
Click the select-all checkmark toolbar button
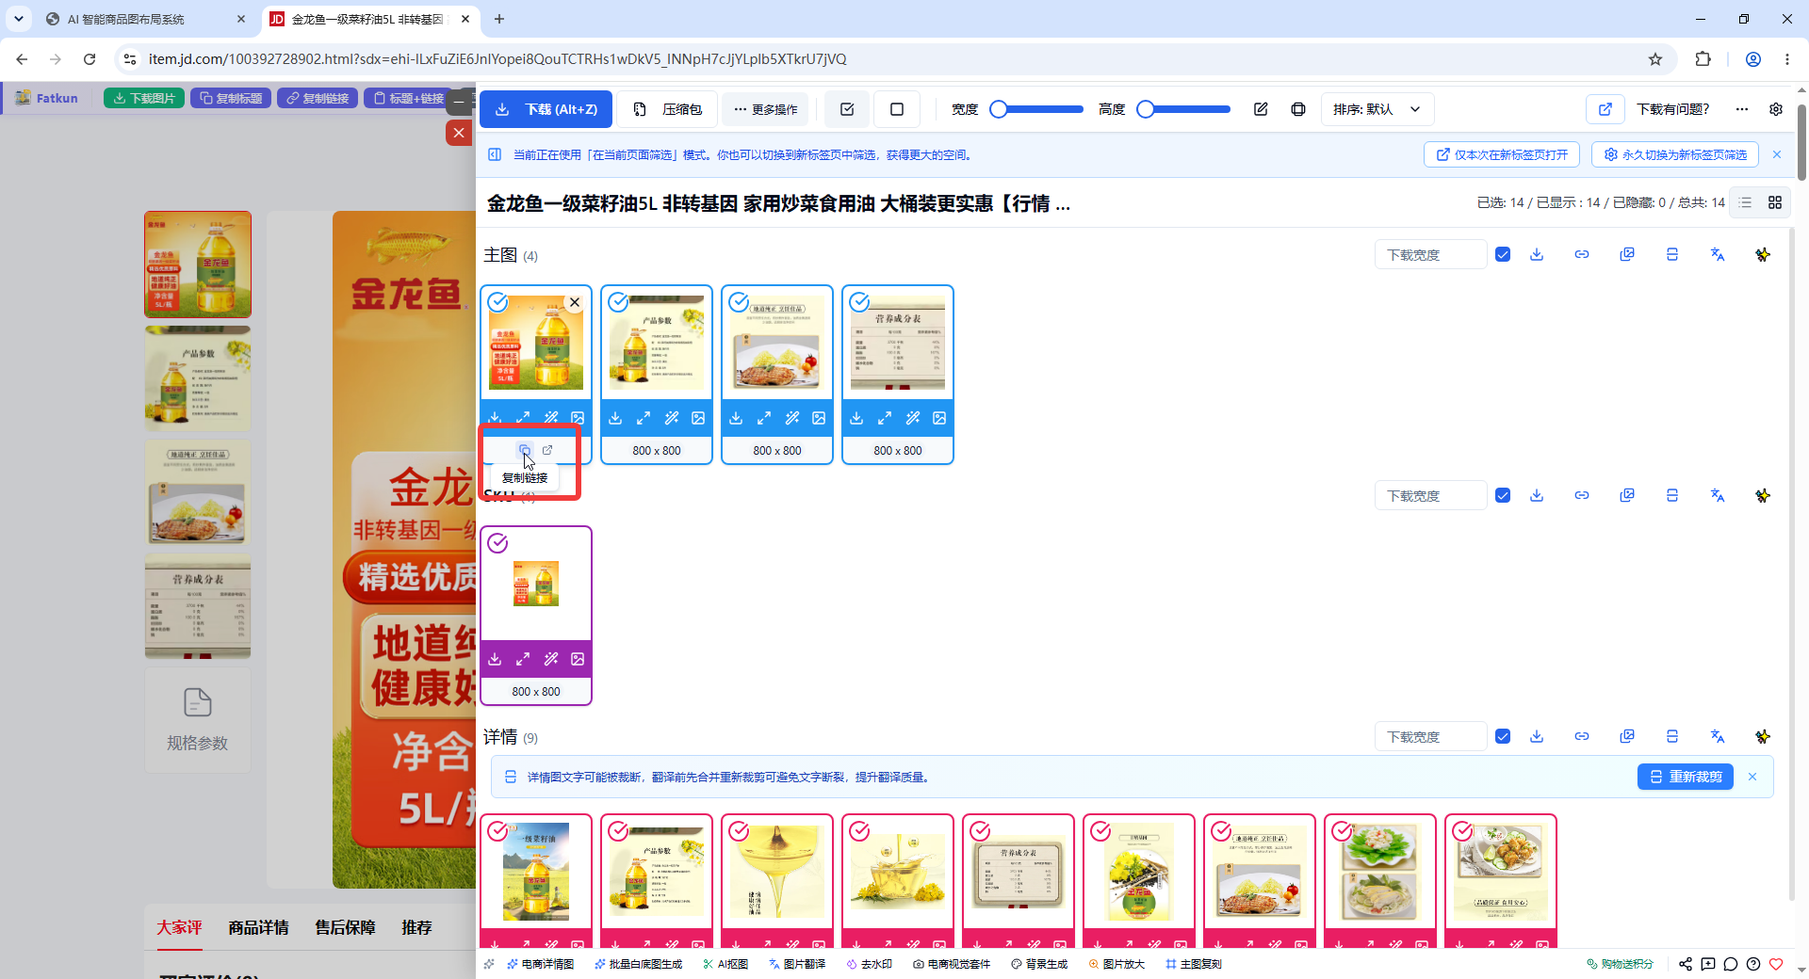847,109
